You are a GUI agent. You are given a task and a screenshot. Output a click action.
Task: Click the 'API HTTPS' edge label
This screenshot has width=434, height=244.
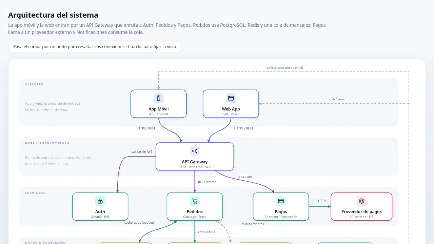[x=320, y=201]
